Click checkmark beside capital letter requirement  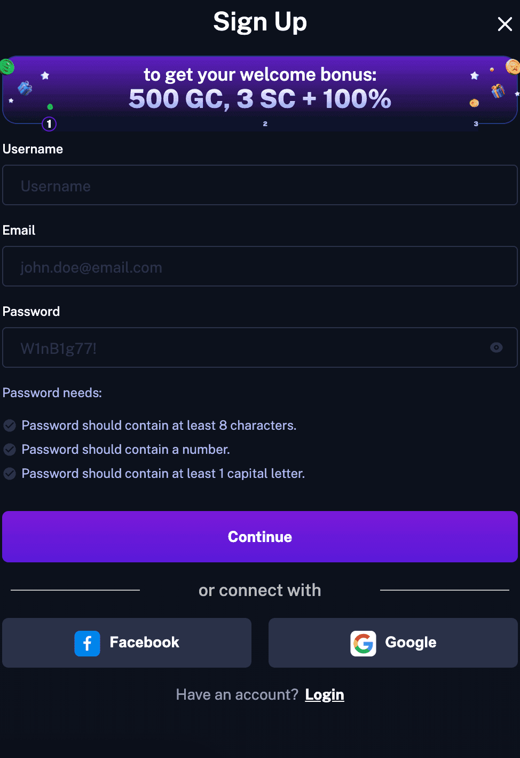pyautogui.click(x=10, y=473)
